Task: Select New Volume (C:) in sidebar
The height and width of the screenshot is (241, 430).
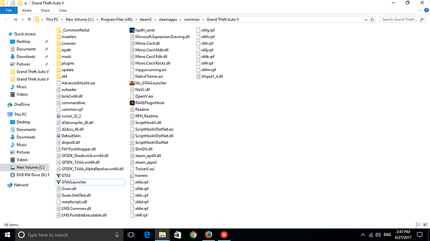Action: pos(31,168)
